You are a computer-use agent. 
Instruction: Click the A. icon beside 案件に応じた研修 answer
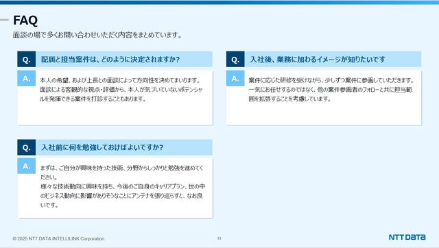[235, 78]
